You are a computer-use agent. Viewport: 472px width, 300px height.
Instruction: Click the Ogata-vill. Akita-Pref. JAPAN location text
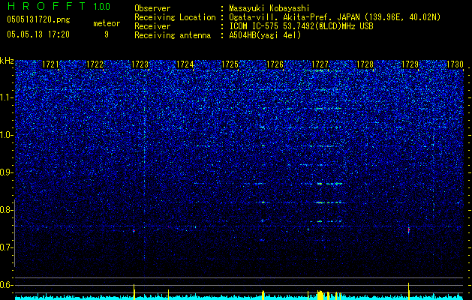tap(335, 17)
